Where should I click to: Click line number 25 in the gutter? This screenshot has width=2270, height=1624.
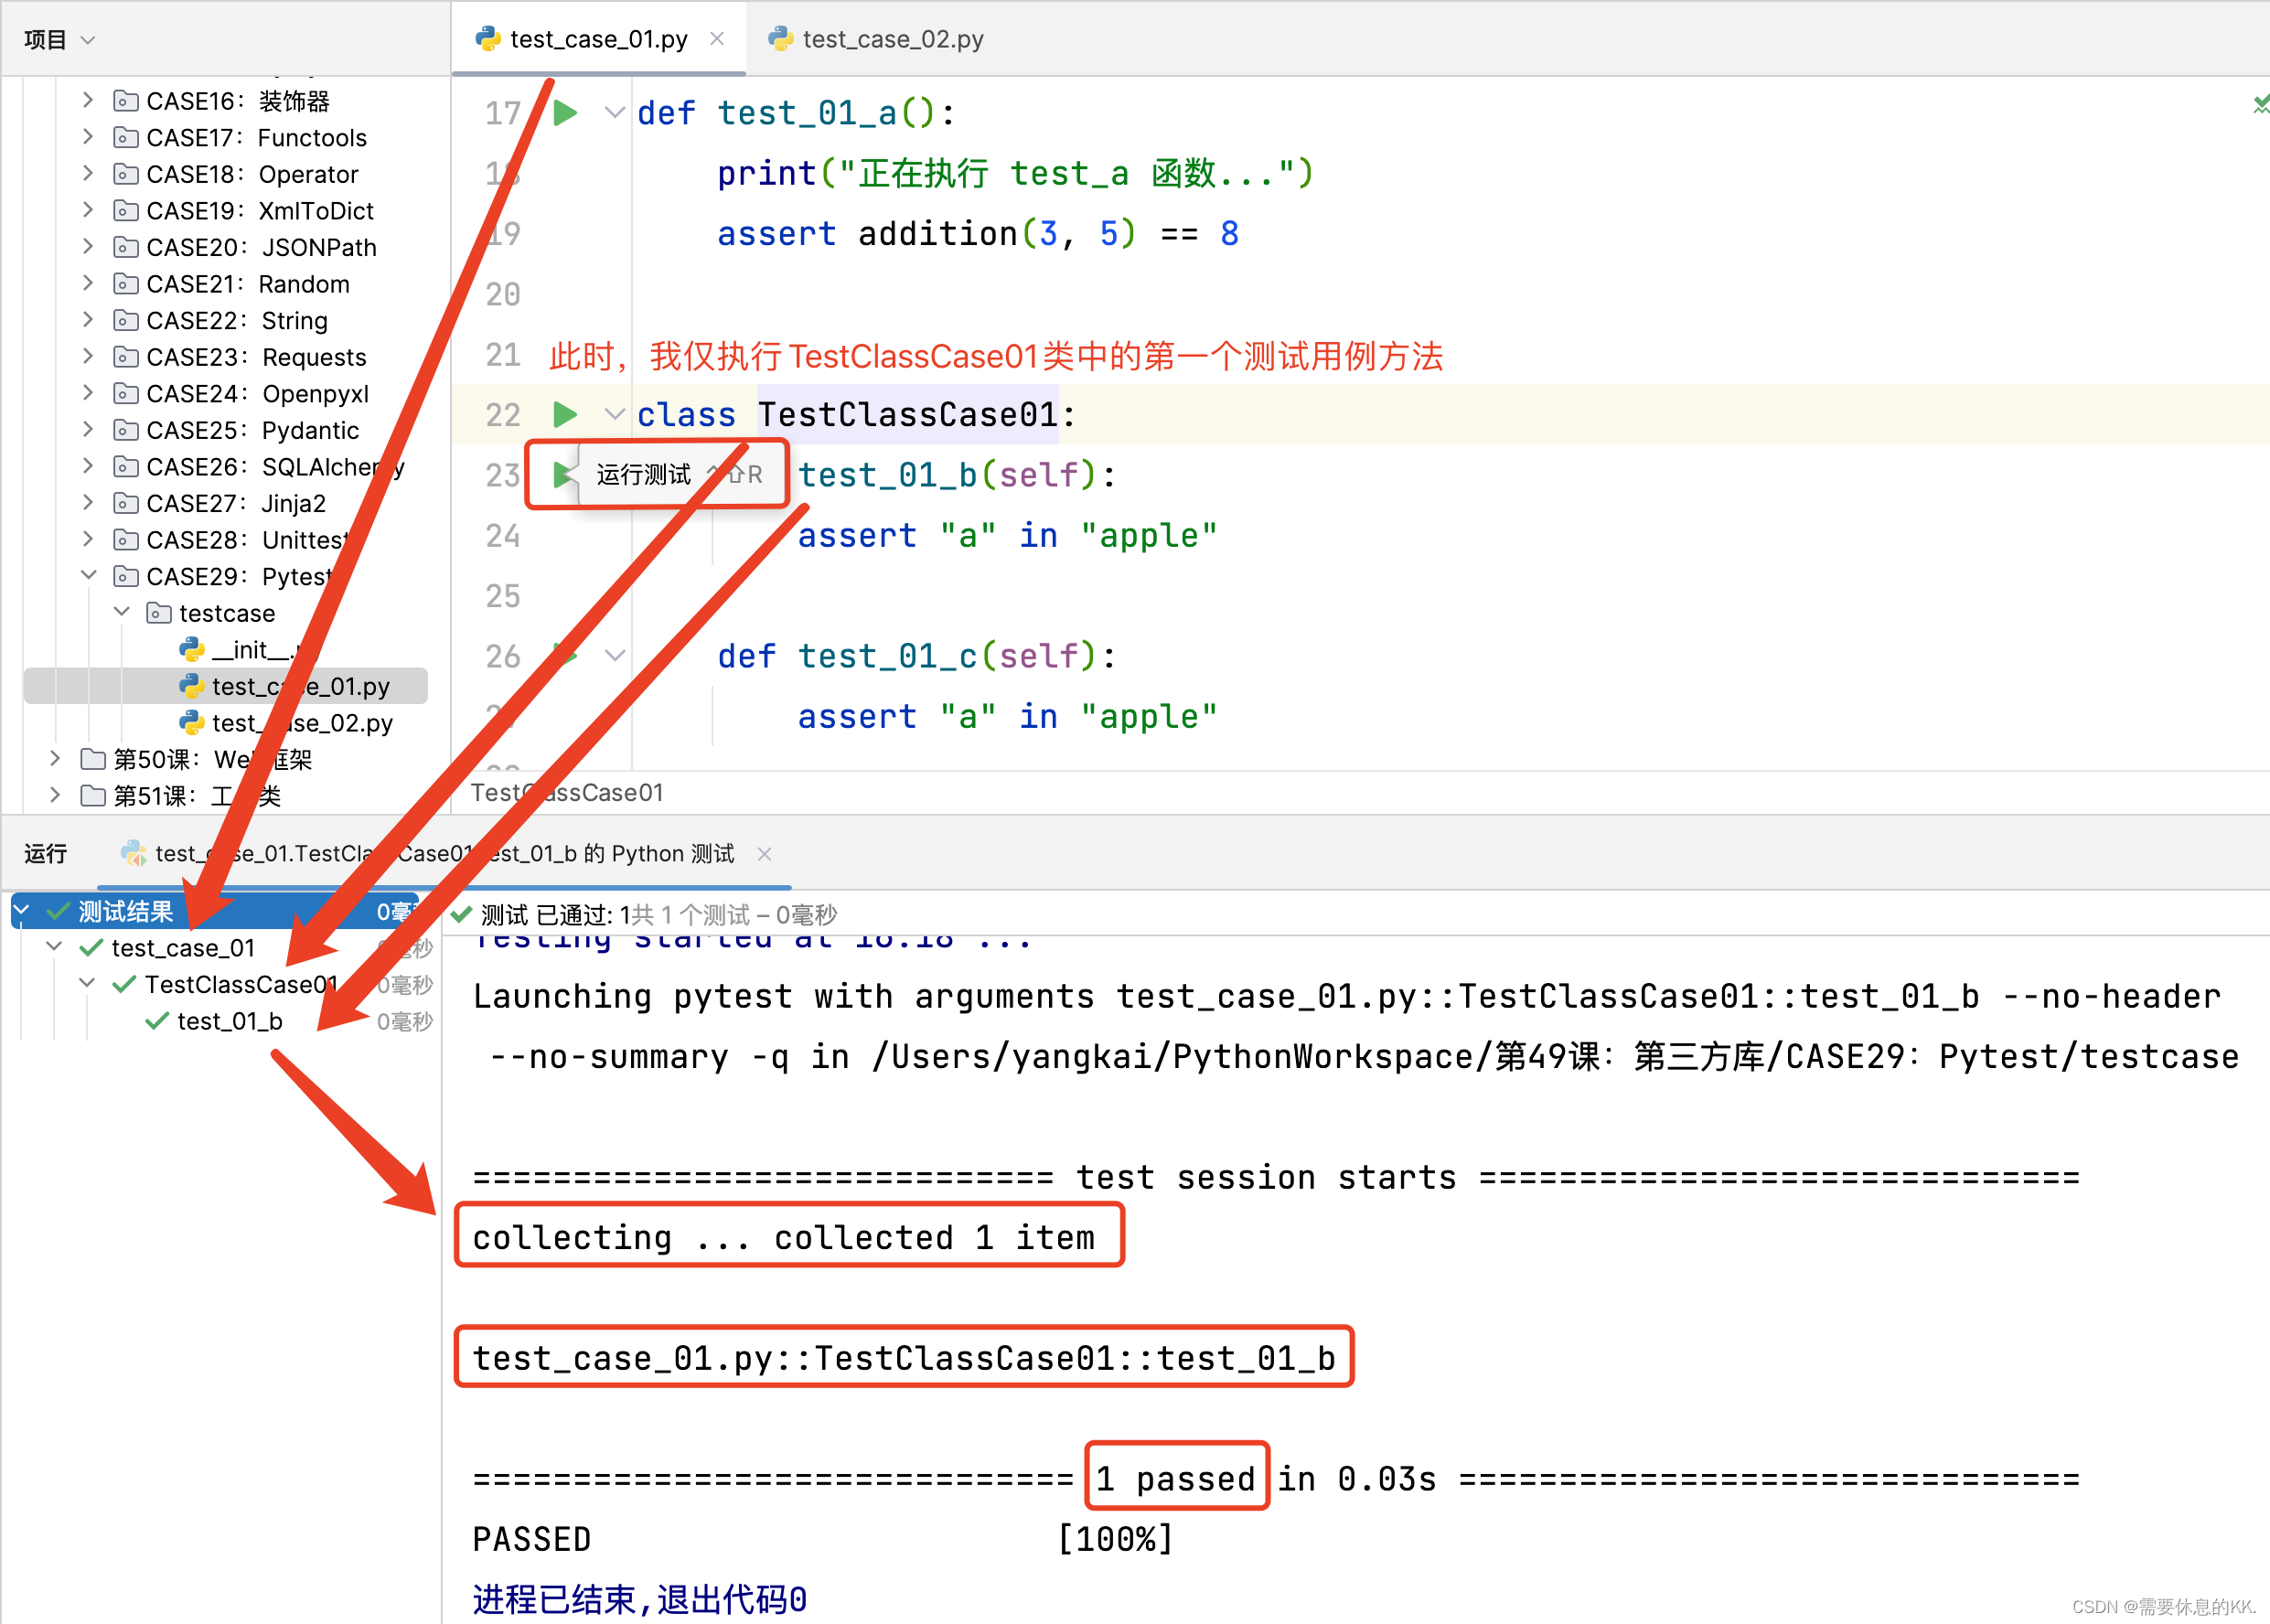click(503, 596)
